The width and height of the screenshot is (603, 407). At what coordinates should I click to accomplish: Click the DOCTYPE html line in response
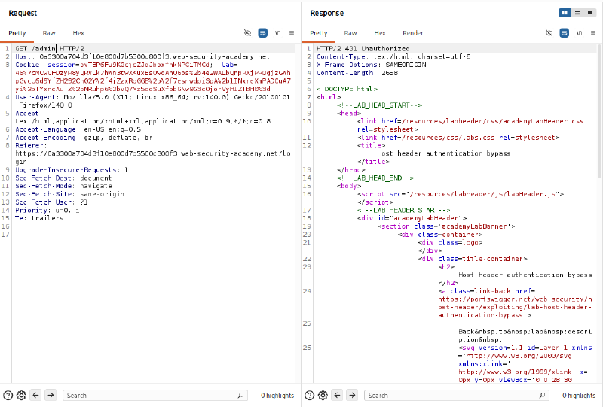(347, 89)
